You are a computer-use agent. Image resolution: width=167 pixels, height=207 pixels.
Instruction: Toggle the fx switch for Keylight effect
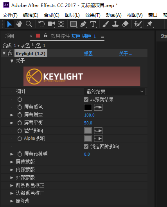[10, 53]
